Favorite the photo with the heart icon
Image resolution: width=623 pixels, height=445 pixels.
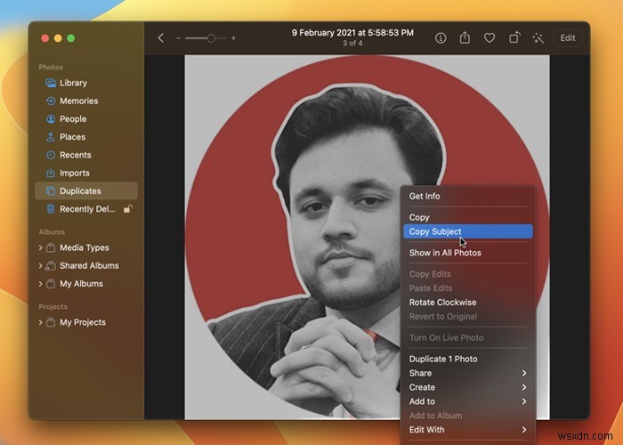(489, 38)
